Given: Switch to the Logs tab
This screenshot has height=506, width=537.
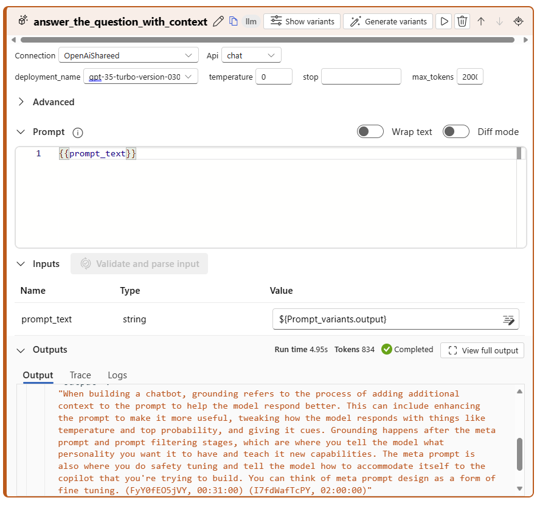Looking at the screenshot, I should coord(117,375).
